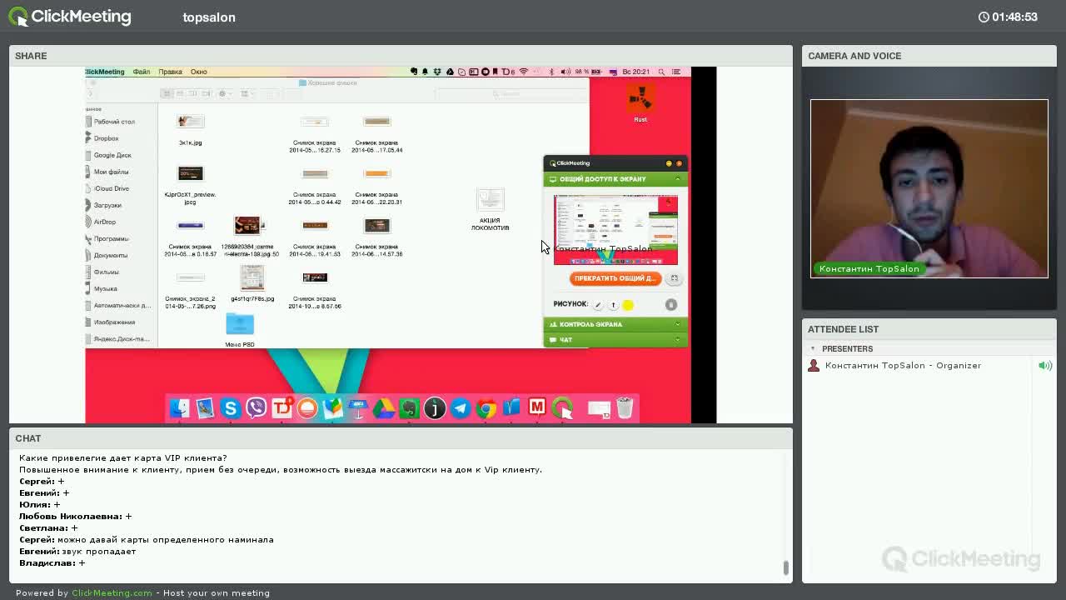Screen dimensions: 1066x600
Task: Click the Evernote dock icon
Action: [x=409, y=408]
